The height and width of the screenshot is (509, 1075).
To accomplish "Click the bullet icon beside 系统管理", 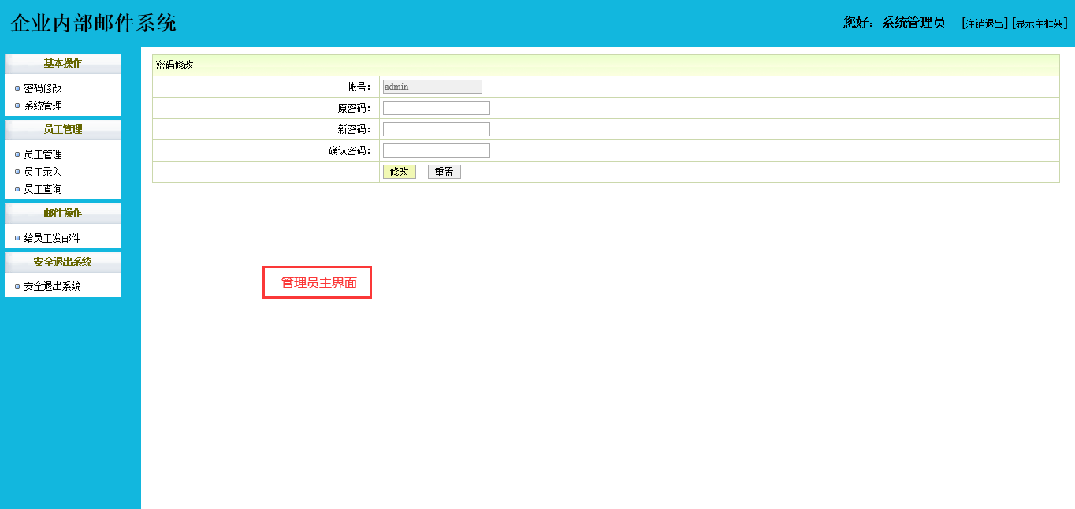I will click(x=17, y=106).
